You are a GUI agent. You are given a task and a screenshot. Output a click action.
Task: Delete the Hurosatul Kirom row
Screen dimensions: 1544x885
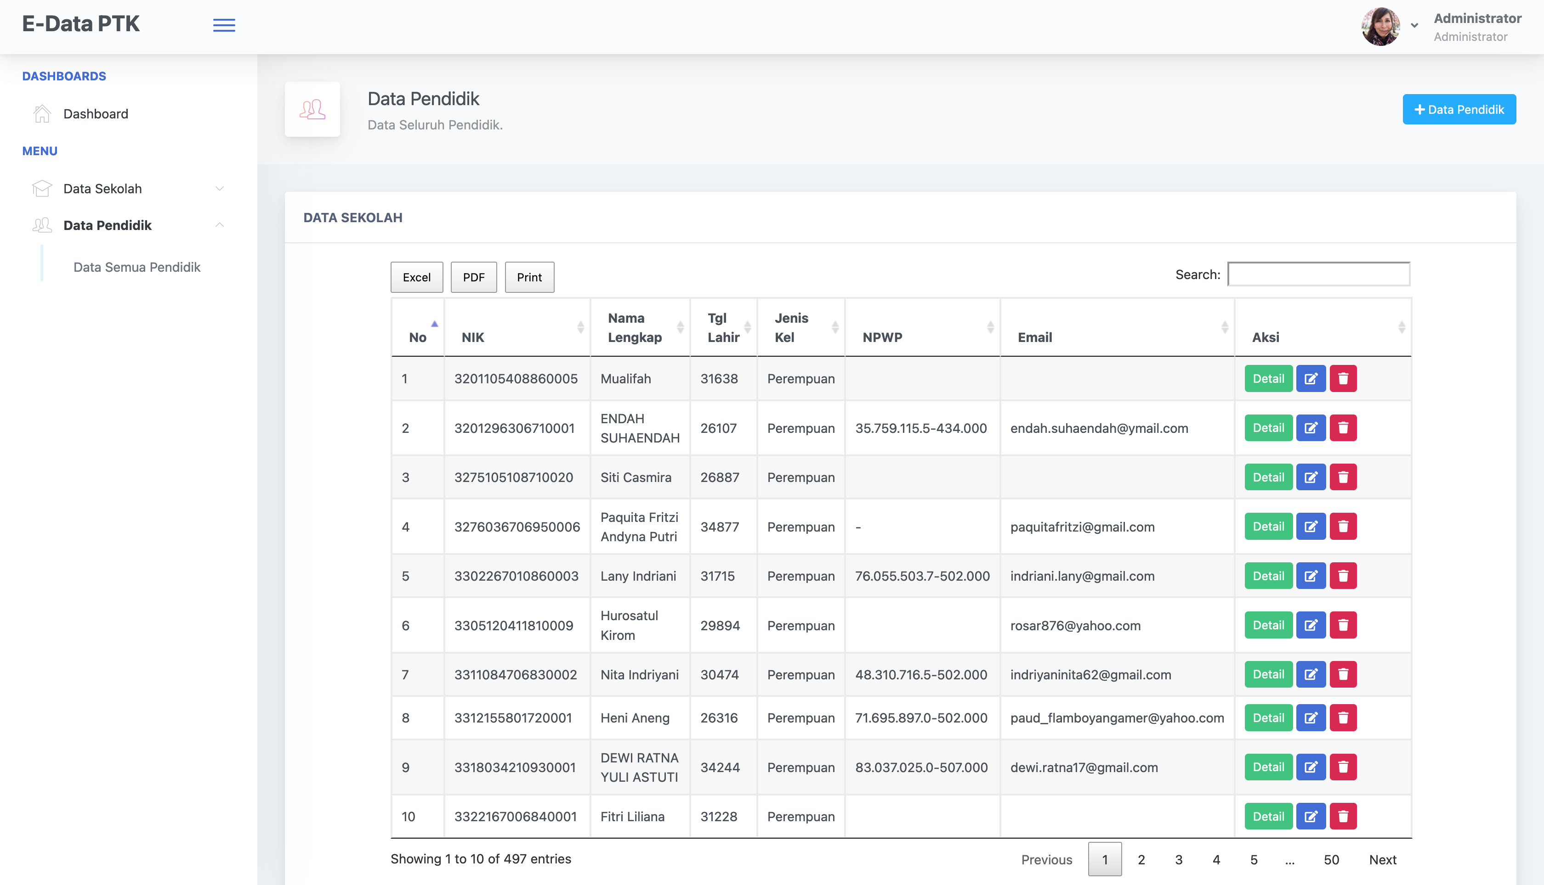(1343, 625)
